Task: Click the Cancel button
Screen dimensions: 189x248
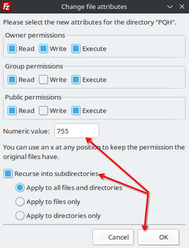Action: [x=113, y=237]
